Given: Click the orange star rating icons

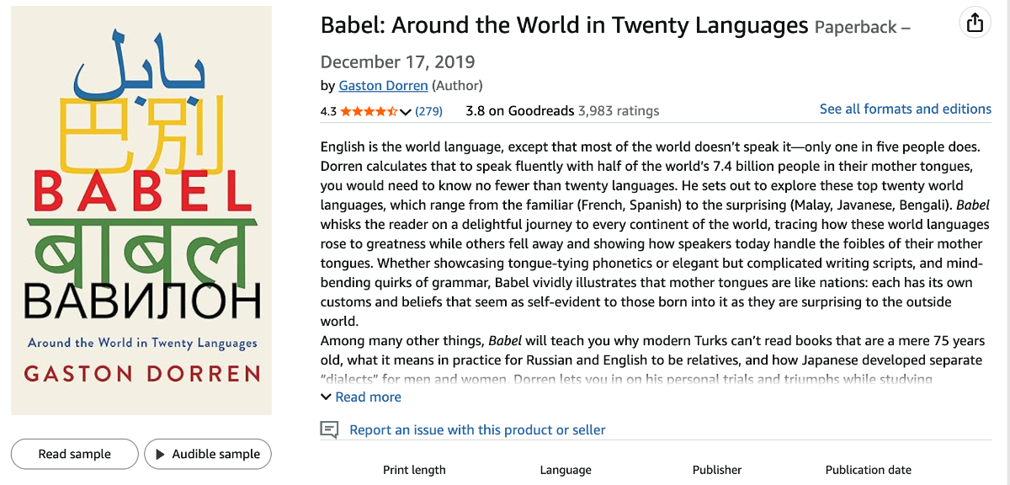Looking at the screenshot, I should click(x=369, y=111).
